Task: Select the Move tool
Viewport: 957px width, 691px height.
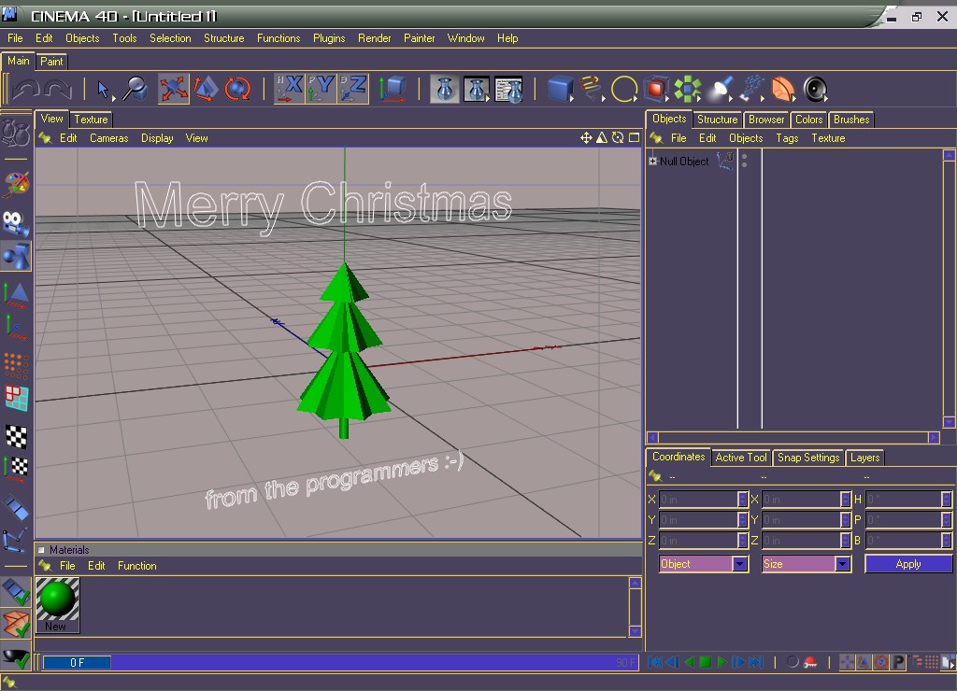Action: [x=173, y=89]
